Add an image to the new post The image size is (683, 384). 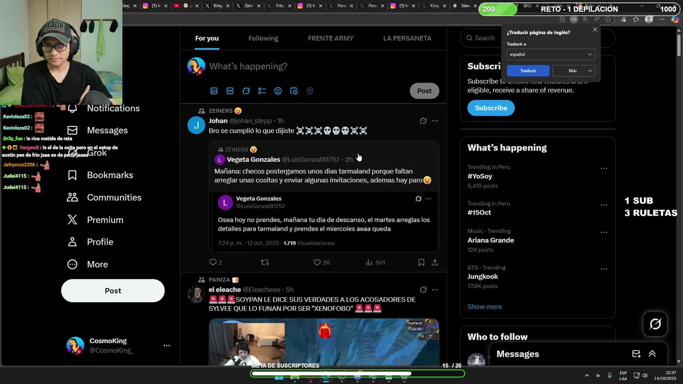point(214,91)
